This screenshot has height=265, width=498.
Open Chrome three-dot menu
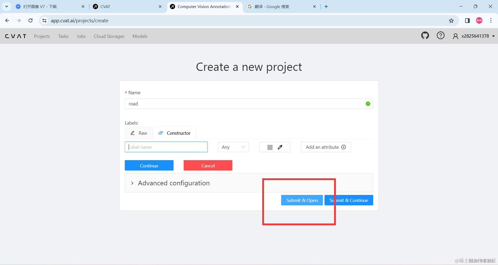[491, 21]
